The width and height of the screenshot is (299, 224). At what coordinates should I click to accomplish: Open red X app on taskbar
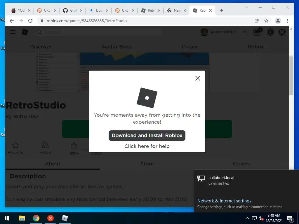click(x=50, y=218)
